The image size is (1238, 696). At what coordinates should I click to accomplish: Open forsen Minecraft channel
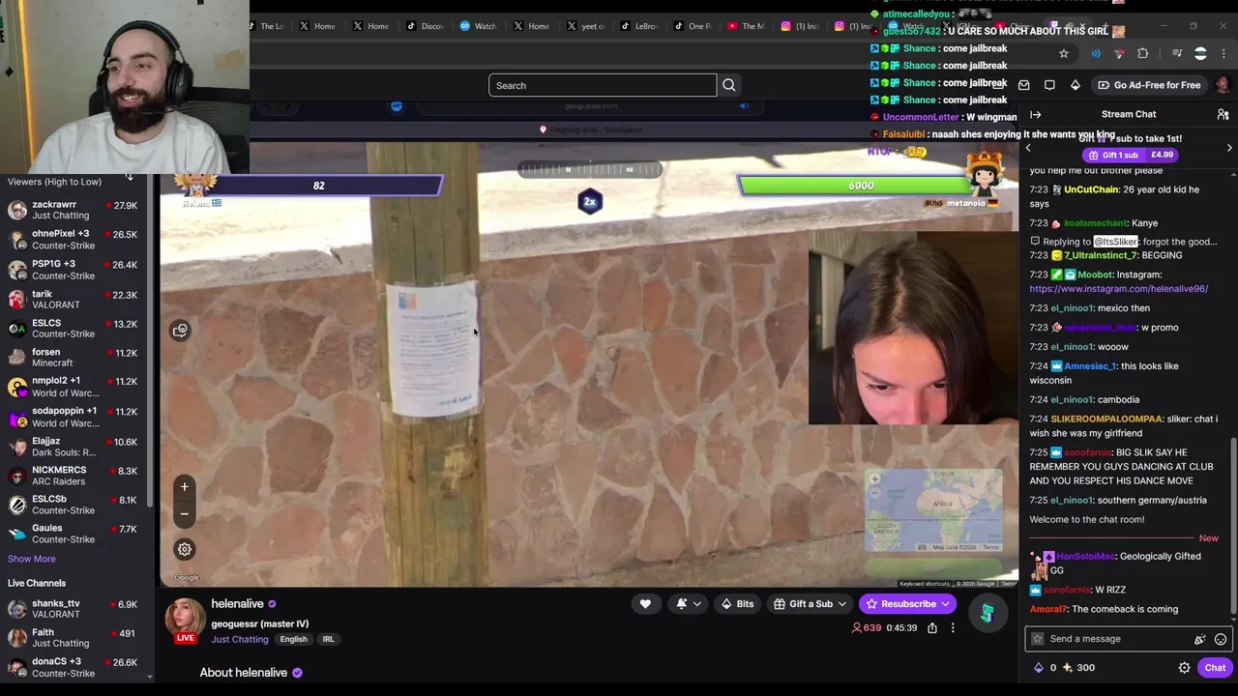[75, 358]
